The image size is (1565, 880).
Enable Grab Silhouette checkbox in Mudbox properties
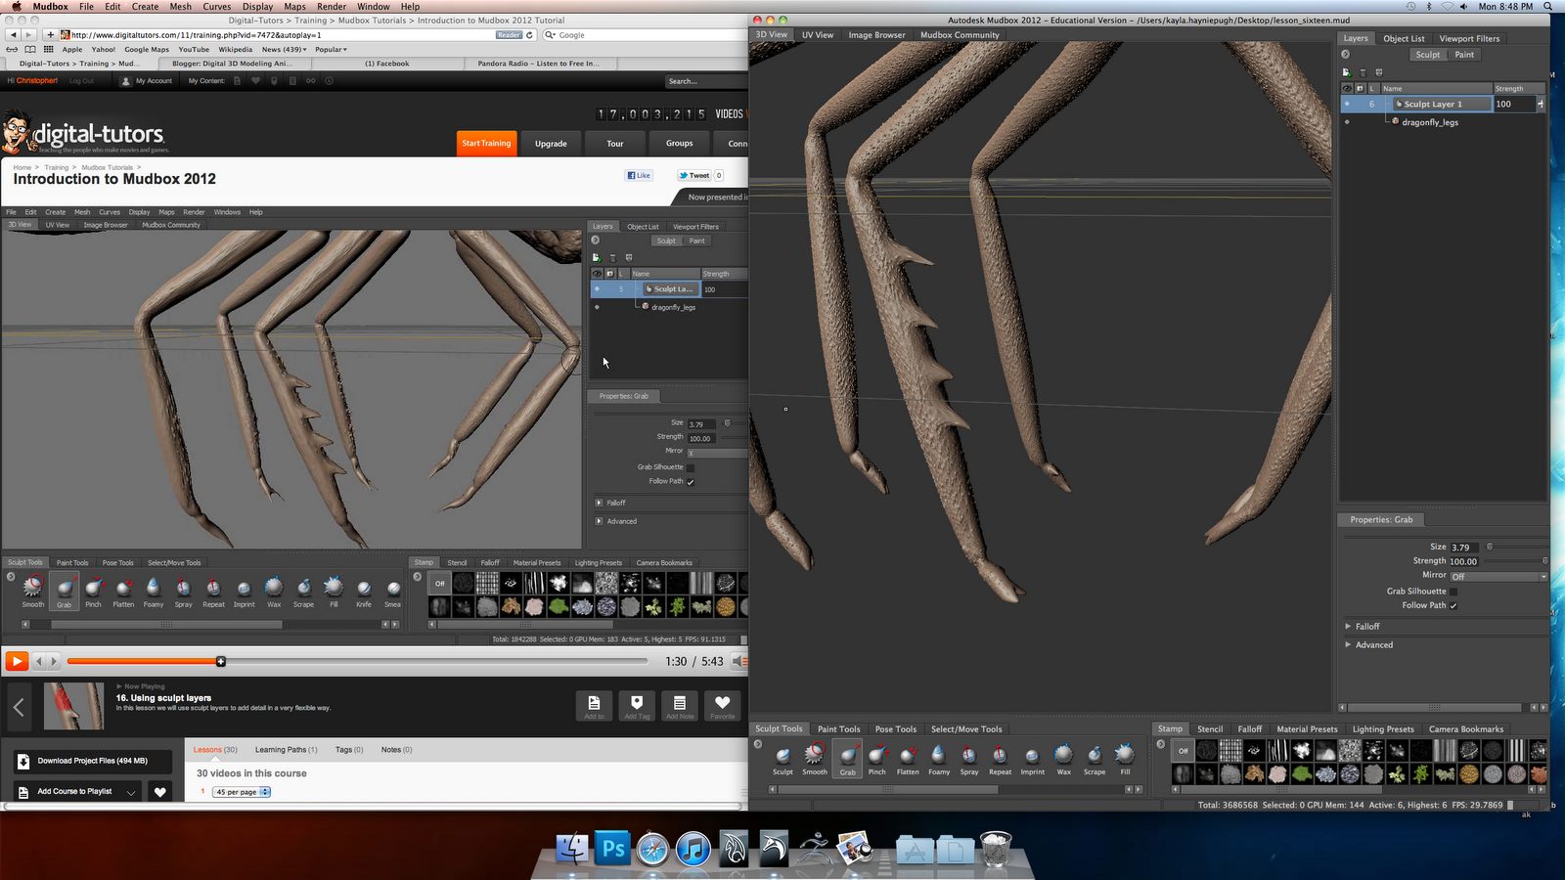pos(1453,592)
